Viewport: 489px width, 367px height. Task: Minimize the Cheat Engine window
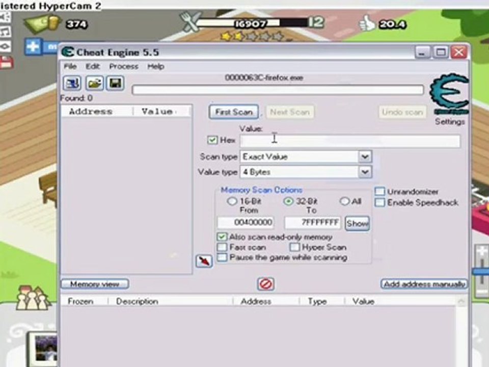(423, 52)
